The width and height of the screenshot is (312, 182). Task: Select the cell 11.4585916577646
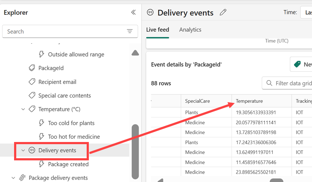pos(256,162)
